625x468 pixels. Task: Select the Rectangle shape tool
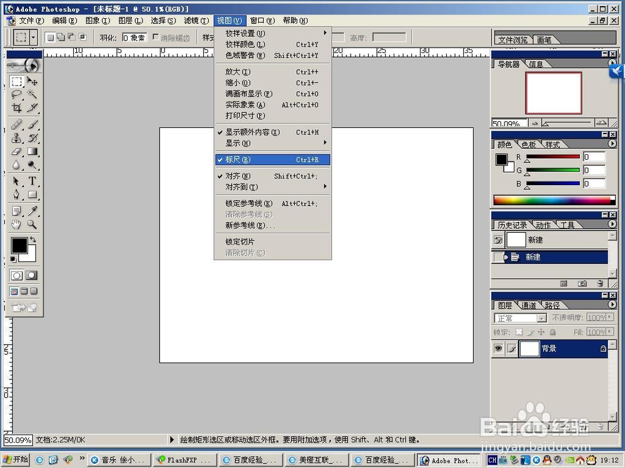[32, 194]
